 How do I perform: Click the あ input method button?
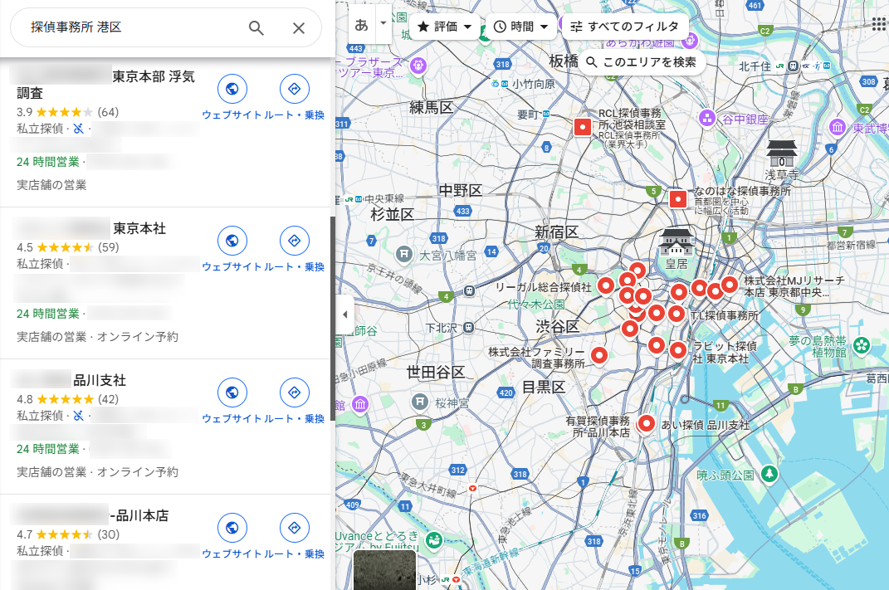pos(362,25)
